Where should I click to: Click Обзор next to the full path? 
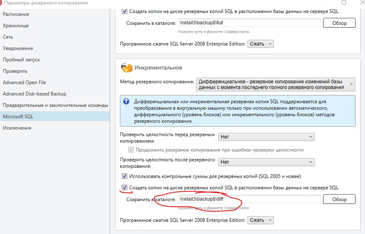tap(339, 23)
